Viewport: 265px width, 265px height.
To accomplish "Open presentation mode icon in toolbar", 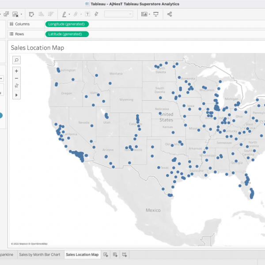I will click(x=156, y=14).
